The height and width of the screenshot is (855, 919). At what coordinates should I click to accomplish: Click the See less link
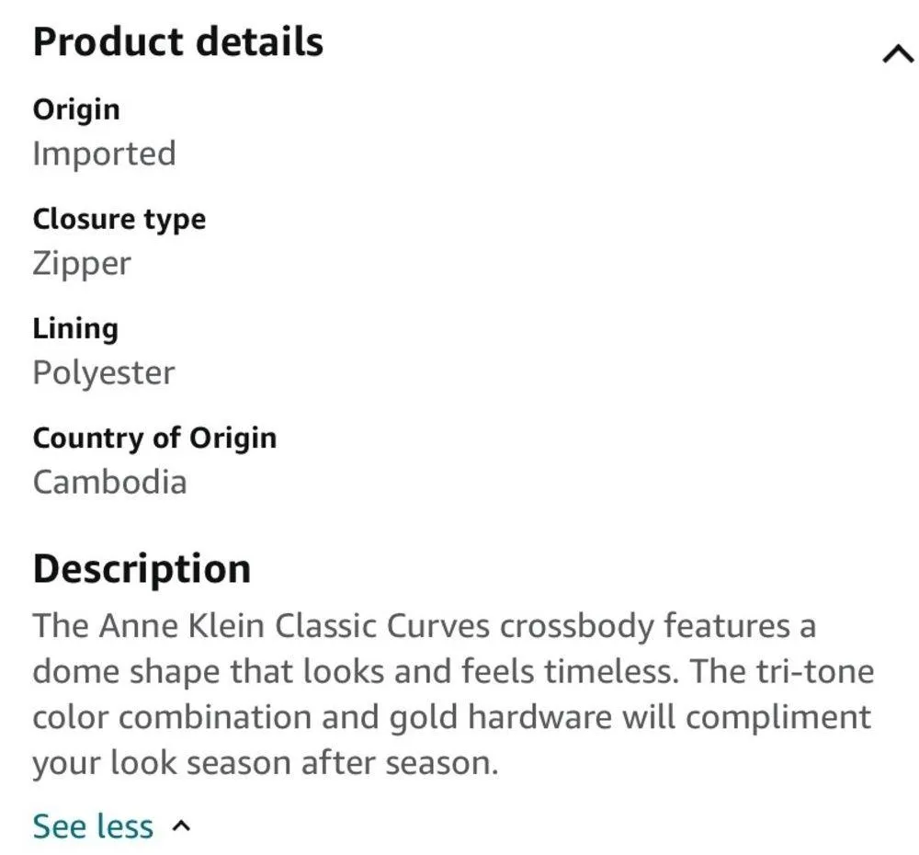coord(92,826)
